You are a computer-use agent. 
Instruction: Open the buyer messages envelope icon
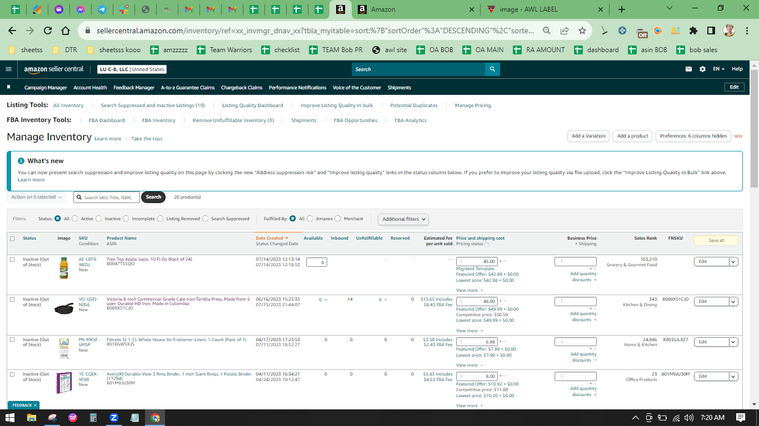point(689,69)
